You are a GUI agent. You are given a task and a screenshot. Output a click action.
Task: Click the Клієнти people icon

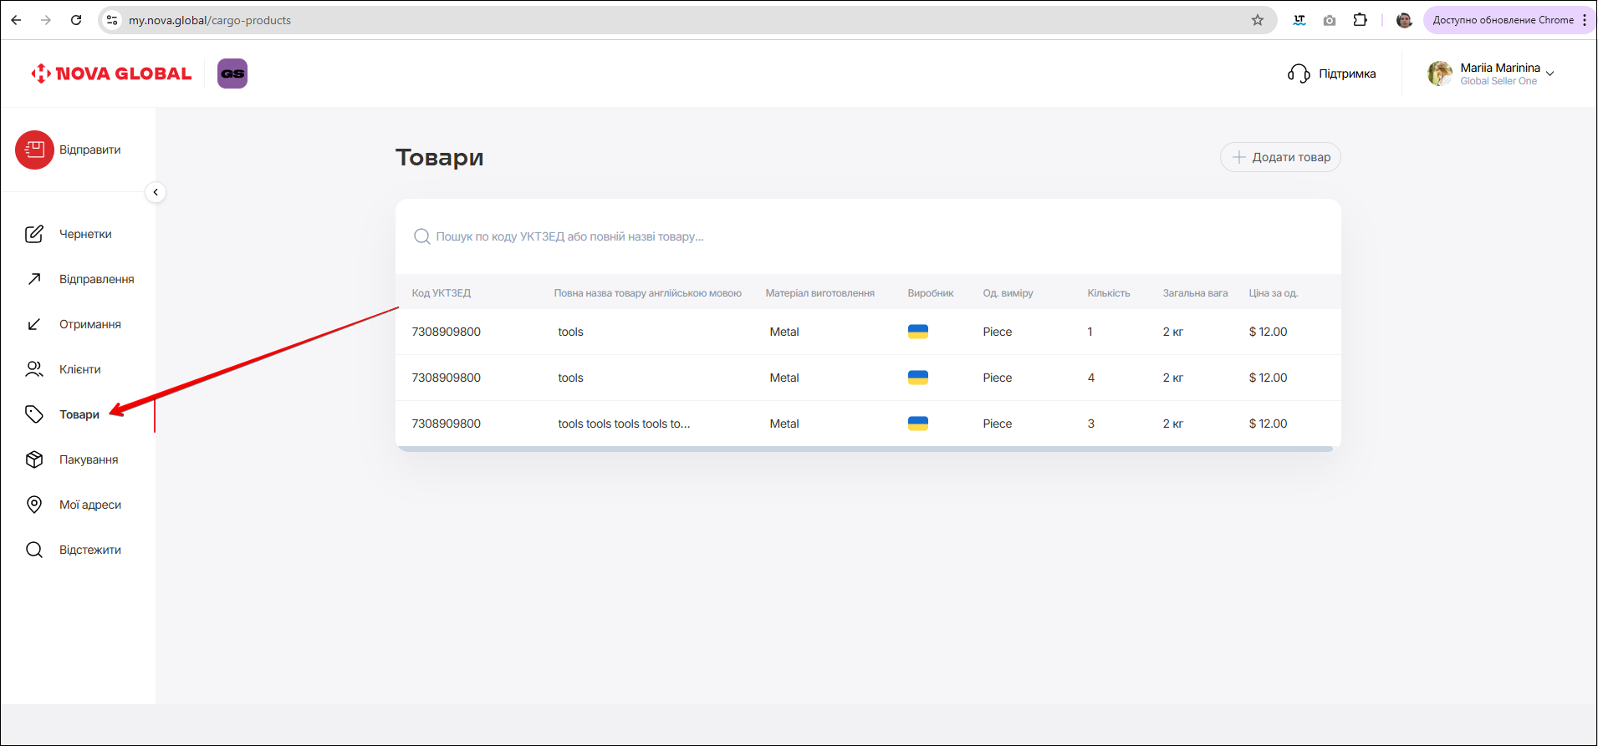click(x=34, y=369)
